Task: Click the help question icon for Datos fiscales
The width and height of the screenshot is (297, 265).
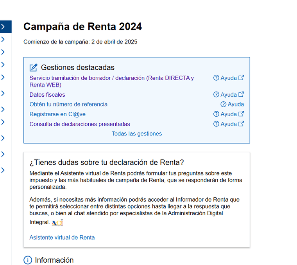Action: [216, 94]
